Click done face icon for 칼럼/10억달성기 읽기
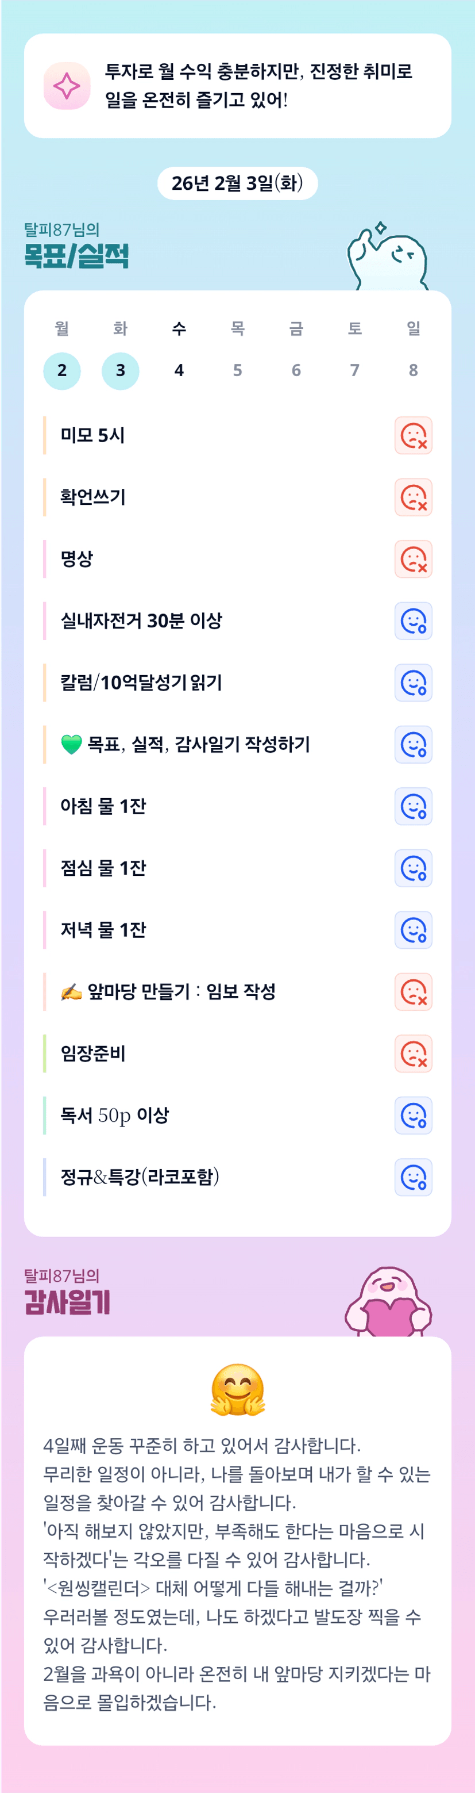This screenshot has width=475, height=1793. pyautogui.click(x=413, y=683)
